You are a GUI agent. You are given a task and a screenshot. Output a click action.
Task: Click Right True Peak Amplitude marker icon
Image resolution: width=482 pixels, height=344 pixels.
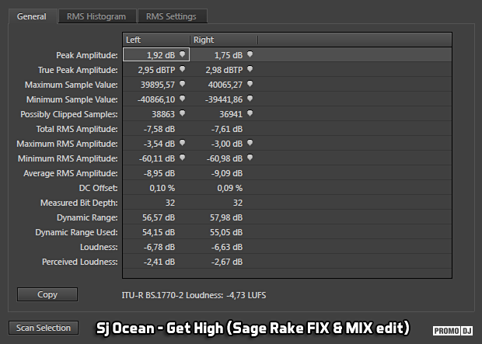point(250,69)
